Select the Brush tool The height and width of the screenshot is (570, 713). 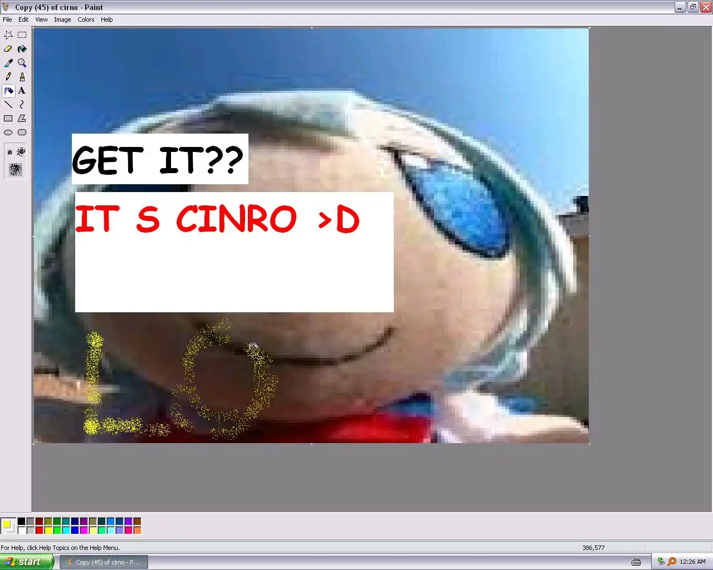tap(22, 77)
